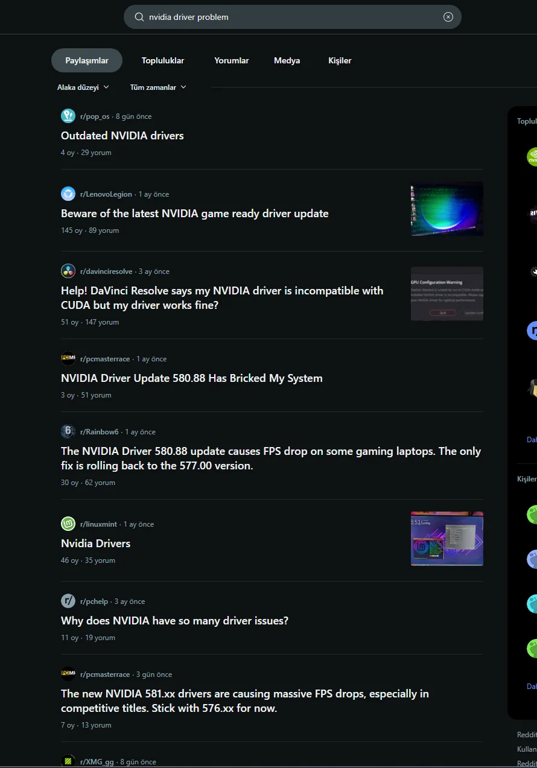Click the r/LenovoLegion subreddit name
The width and height of the screenshot is (537, 768).
[106, 194]
